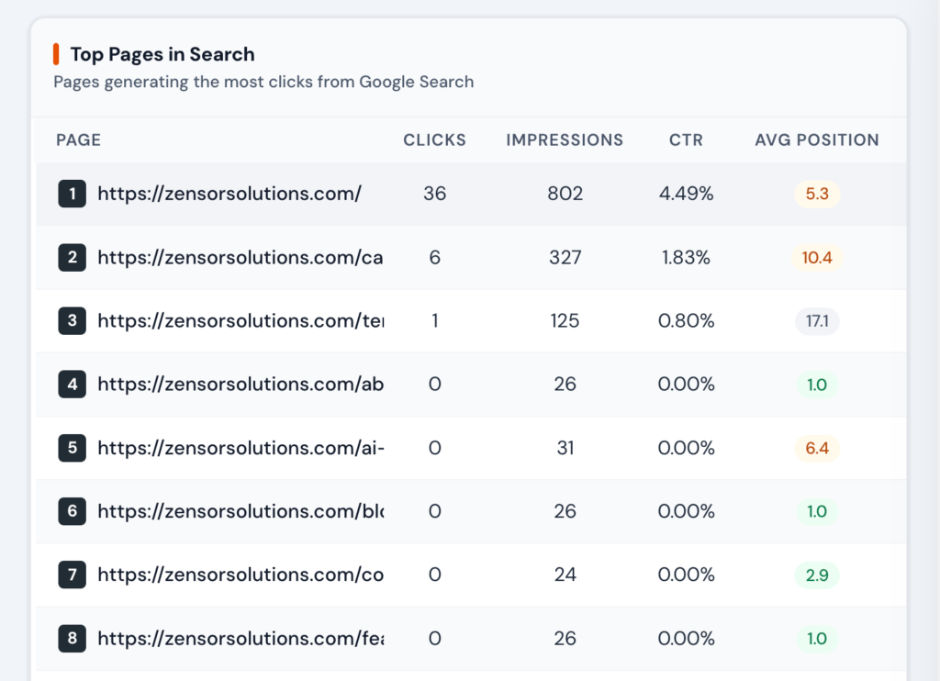Sort by the IMPRESSIONS column header

tap(564, 140)
